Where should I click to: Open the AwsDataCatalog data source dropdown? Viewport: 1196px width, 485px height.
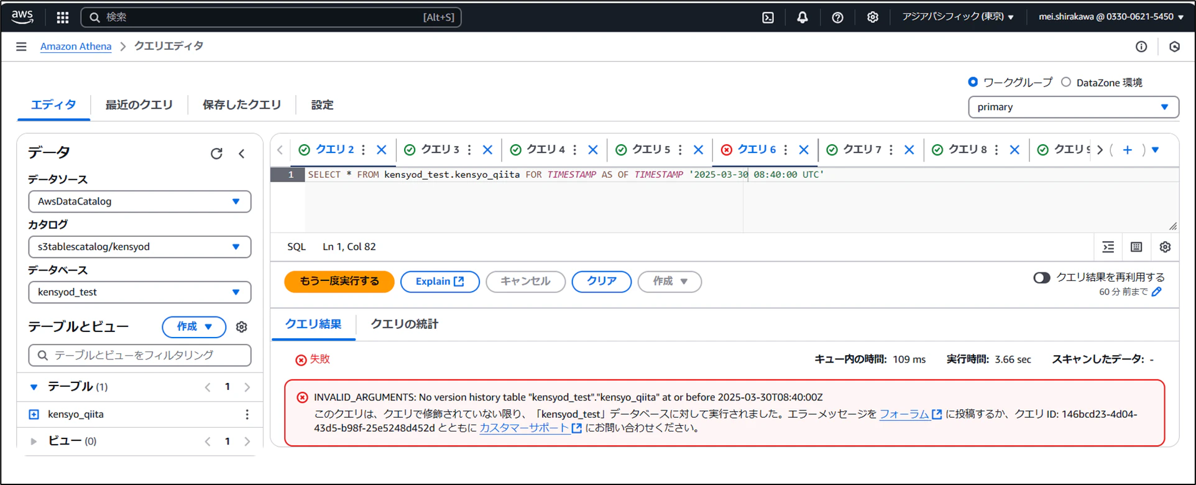140,201
